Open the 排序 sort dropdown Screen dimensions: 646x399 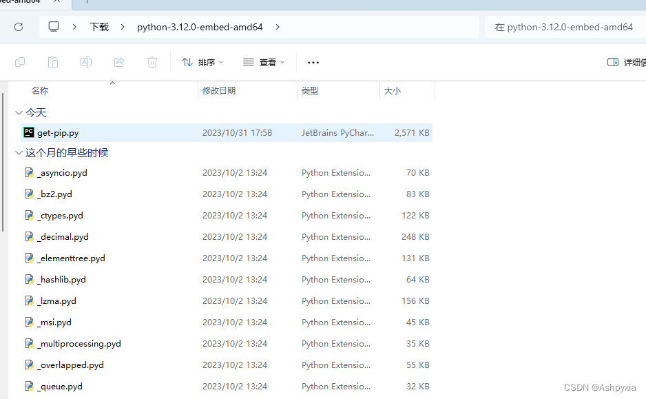202,62
